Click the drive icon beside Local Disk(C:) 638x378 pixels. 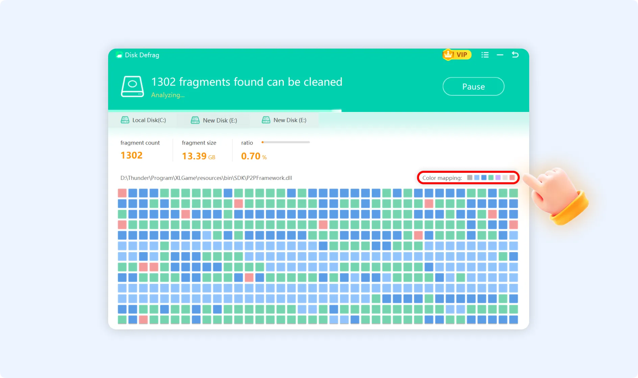click(125, 120)
